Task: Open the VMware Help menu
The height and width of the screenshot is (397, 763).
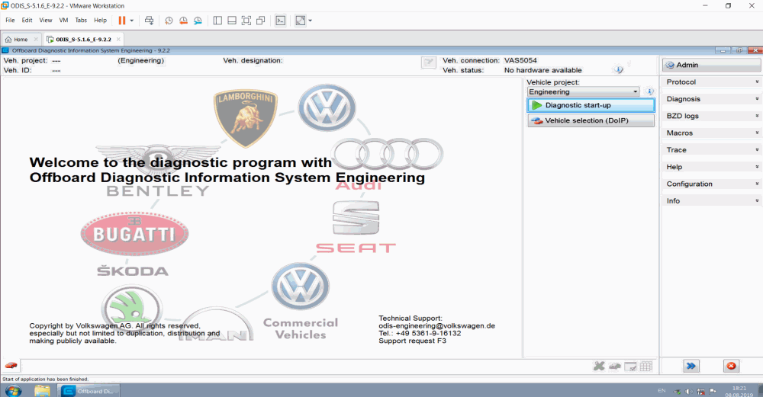Action: 100,21
